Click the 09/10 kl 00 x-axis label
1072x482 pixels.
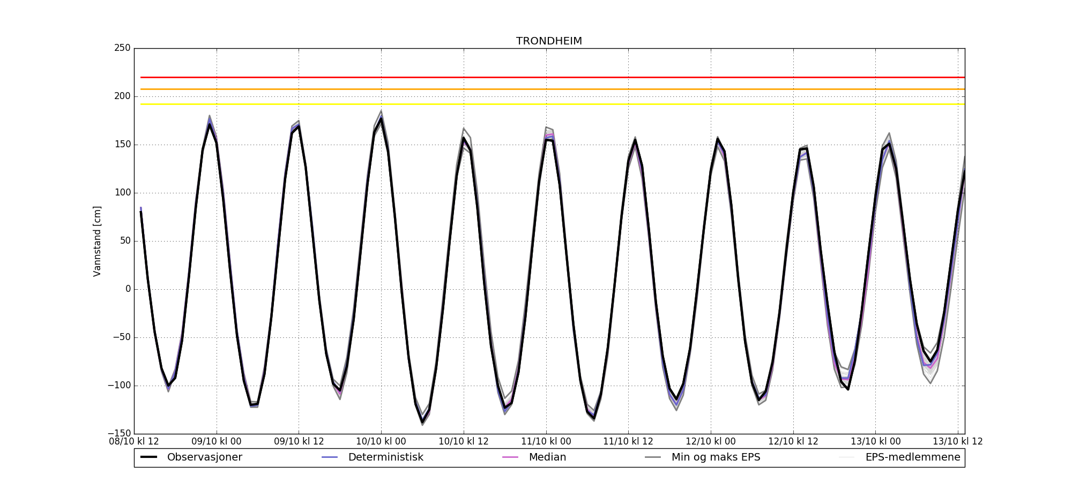(x=217, y=442)
